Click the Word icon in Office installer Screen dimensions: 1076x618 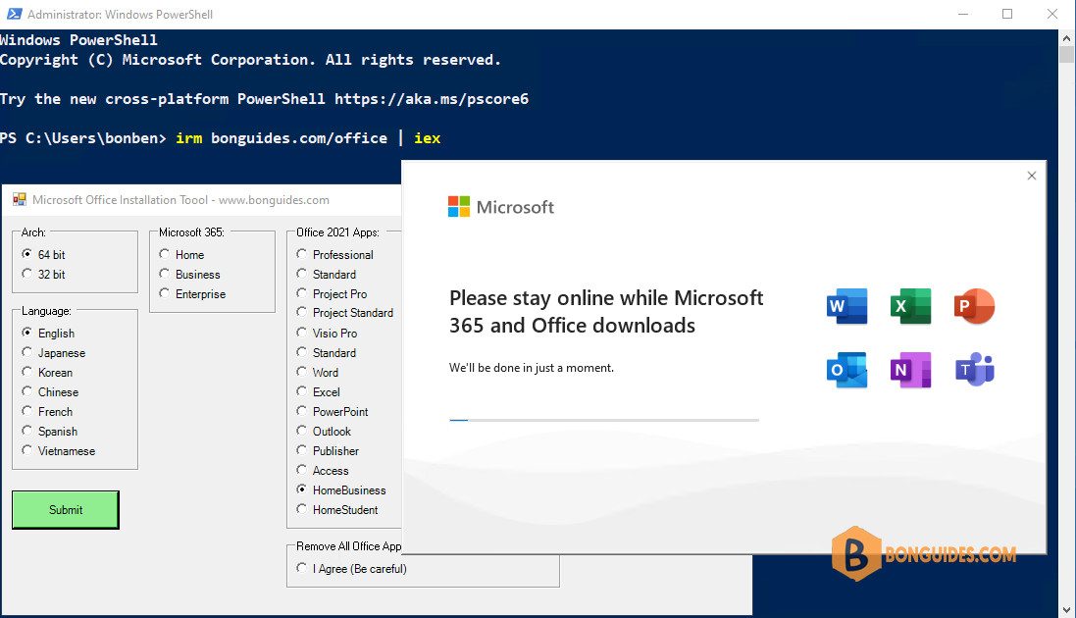point(846,306)
